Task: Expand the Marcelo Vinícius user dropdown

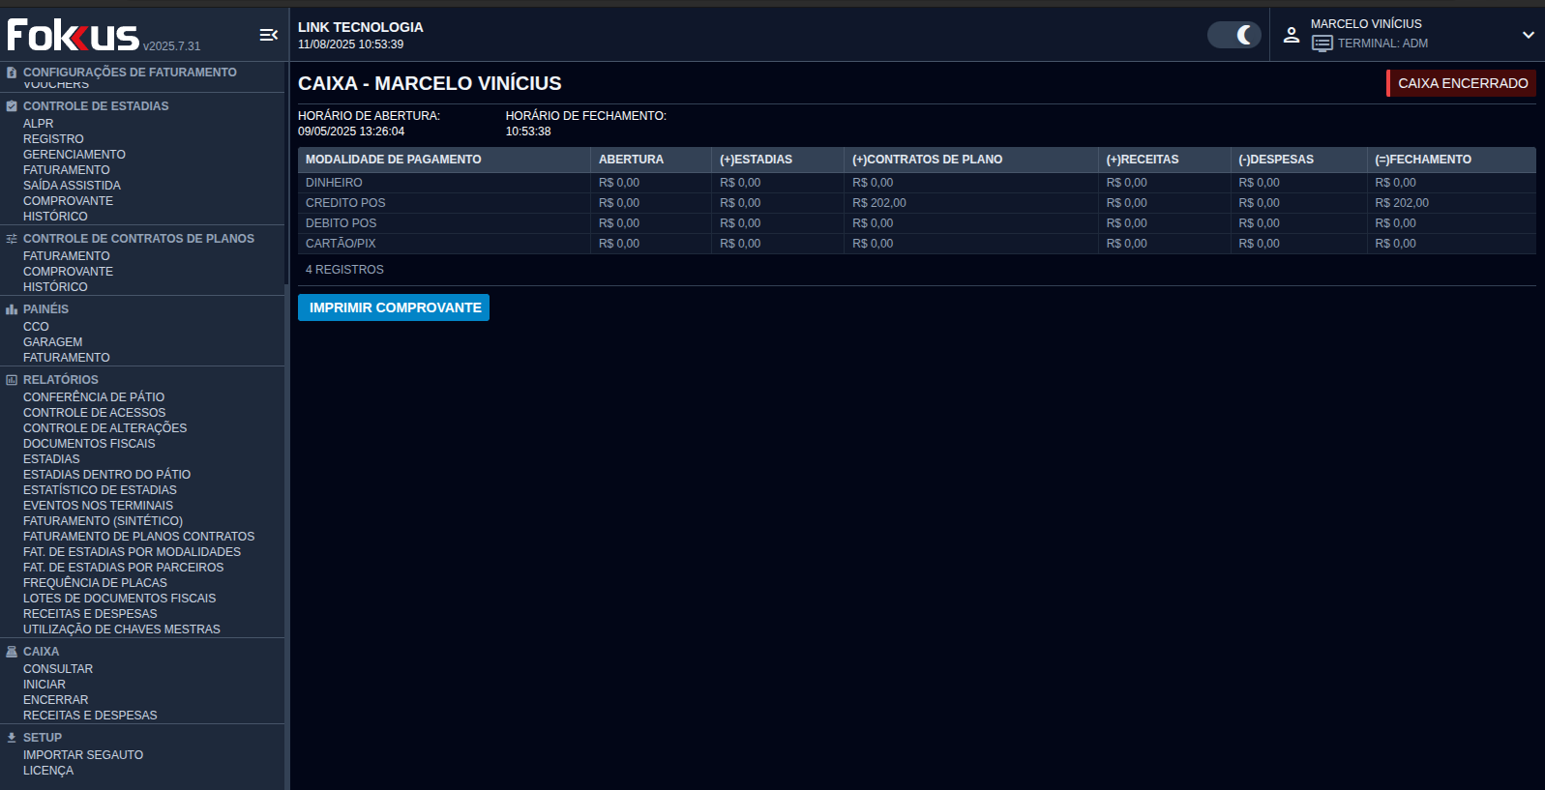Action: (1528, 35)
